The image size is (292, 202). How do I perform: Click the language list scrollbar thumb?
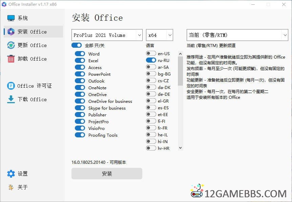tap(180, 71)
